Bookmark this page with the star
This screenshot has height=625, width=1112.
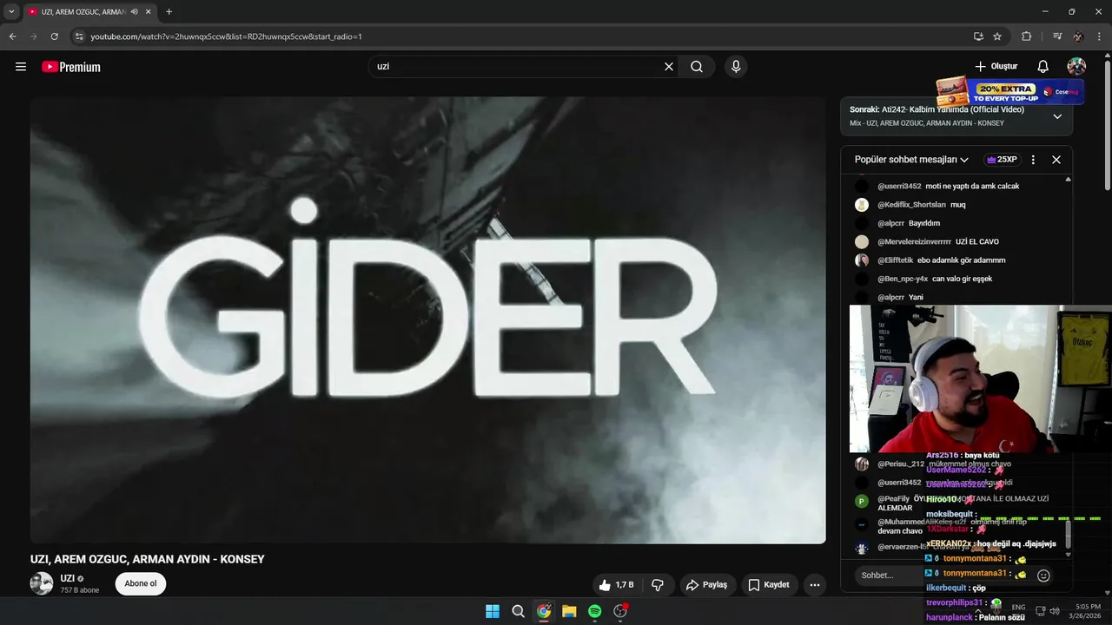tap(997, 36)
